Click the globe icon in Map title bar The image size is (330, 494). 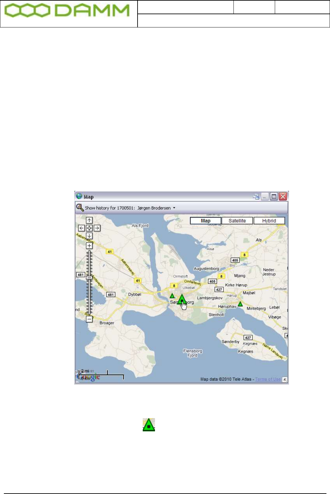(x=79, y=196)
